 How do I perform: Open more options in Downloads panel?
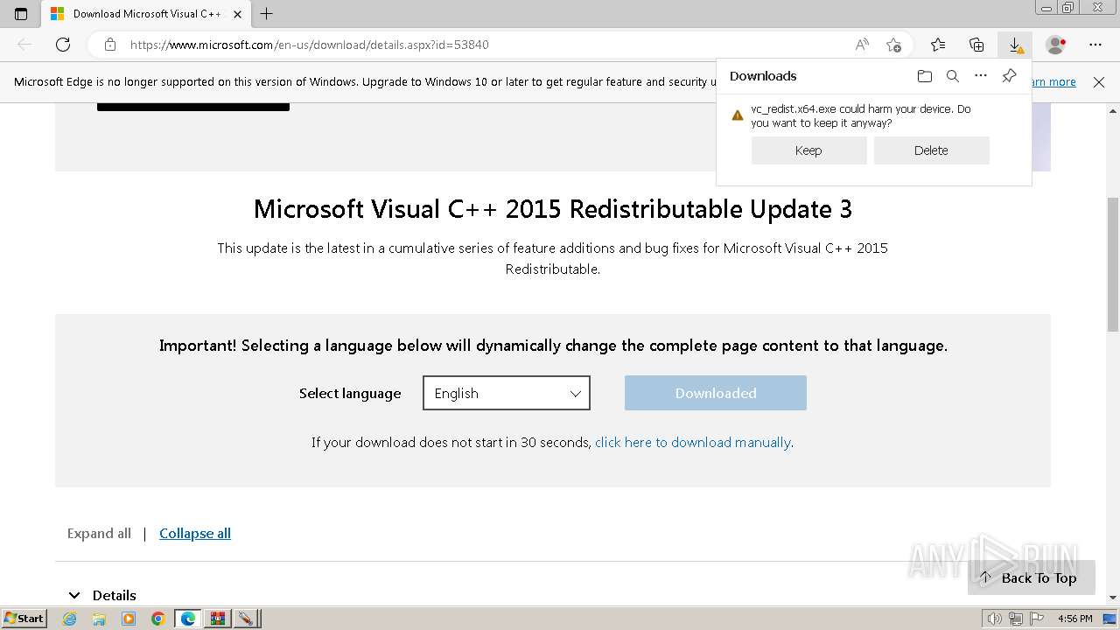pyautogui.click(x=981, y=76)
